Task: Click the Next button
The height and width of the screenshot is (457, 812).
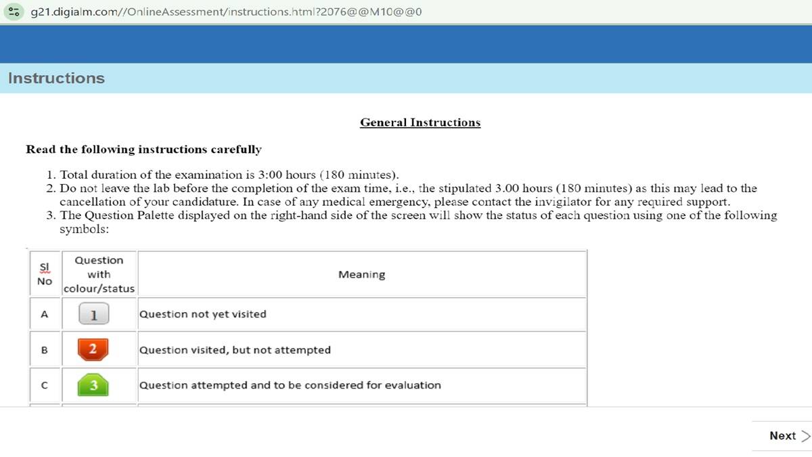Action: pyautogui.click(x=783, y=436)
